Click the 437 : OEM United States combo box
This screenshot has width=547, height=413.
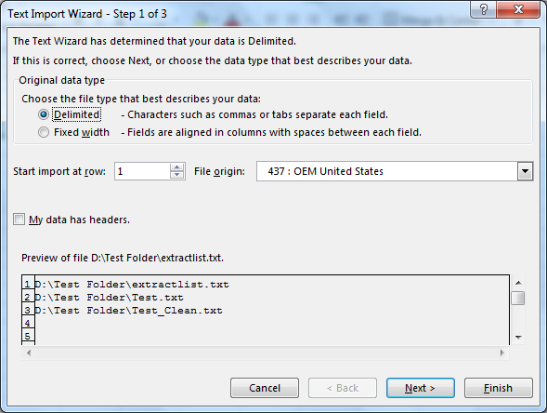click(x=395, y=171)
